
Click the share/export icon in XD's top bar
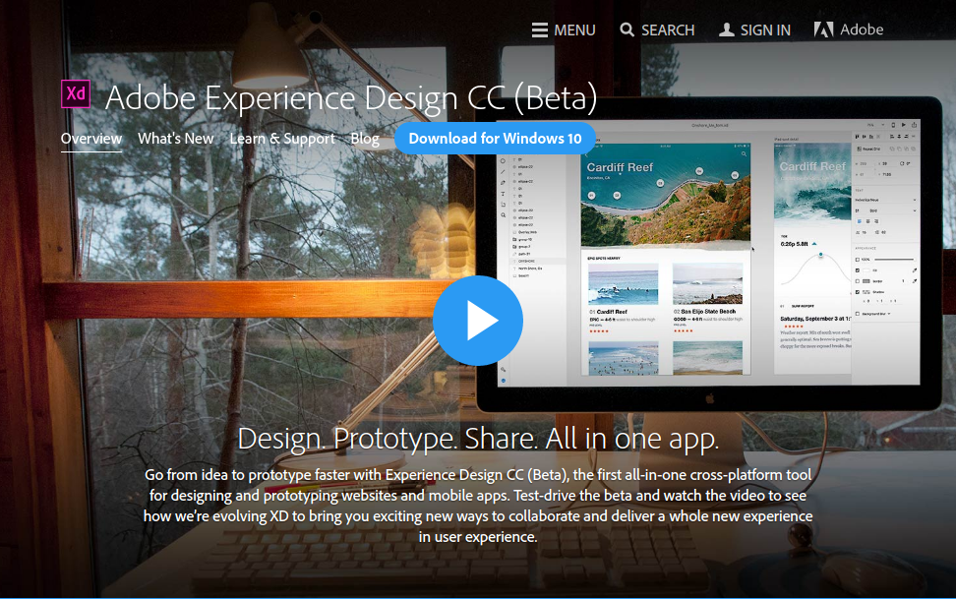pos(915,124)
